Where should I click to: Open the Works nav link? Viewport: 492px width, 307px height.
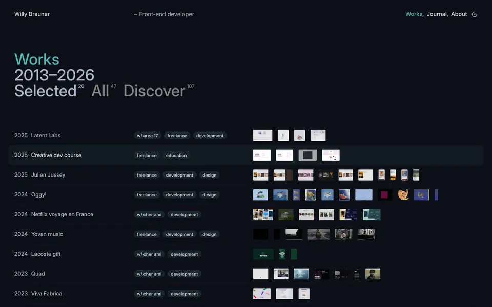point(414,14)
